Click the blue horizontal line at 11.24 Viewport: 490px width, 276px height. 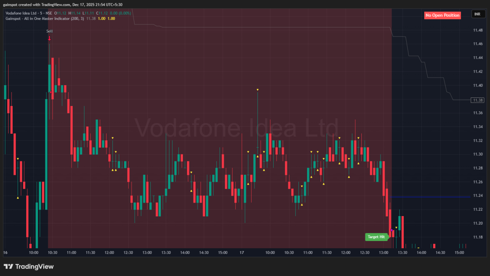pos(429,197)
